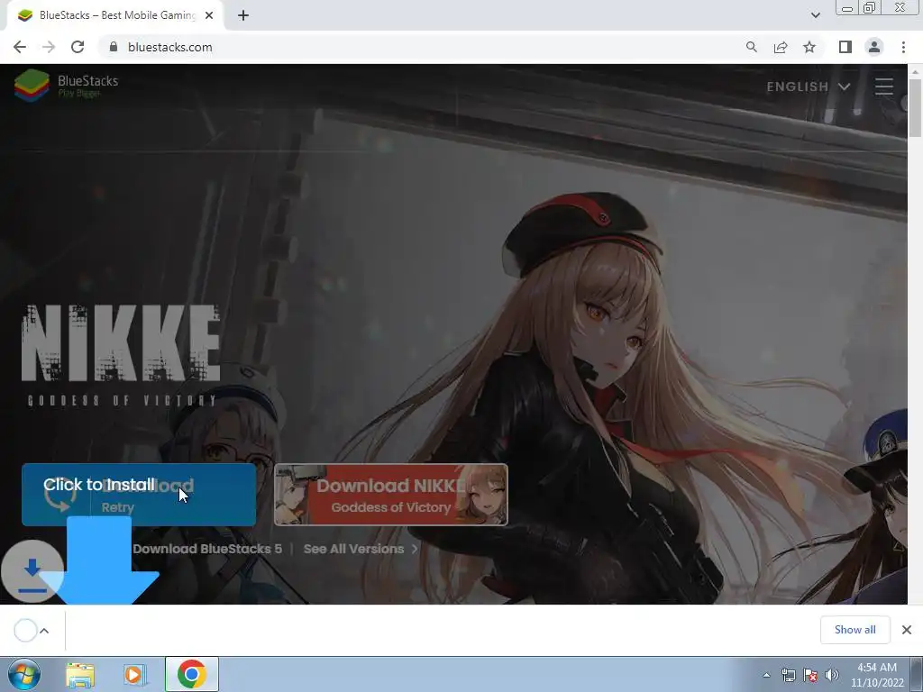923x692 pixels.
Task: Open the hamburger navigation menu
Action: (884, 86)
